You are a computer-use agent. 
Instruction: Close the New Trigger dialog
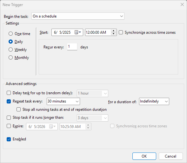coord(182,4)
